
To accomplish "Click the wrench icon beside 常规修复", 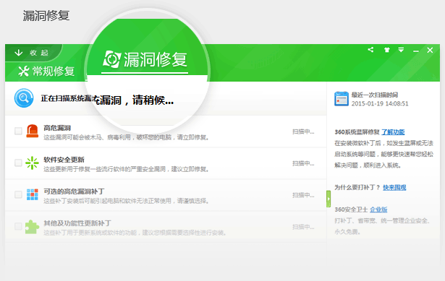I will [24, 72].
